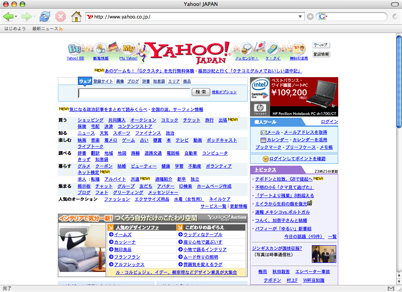Click the 検索 search button

coord(201,92)
